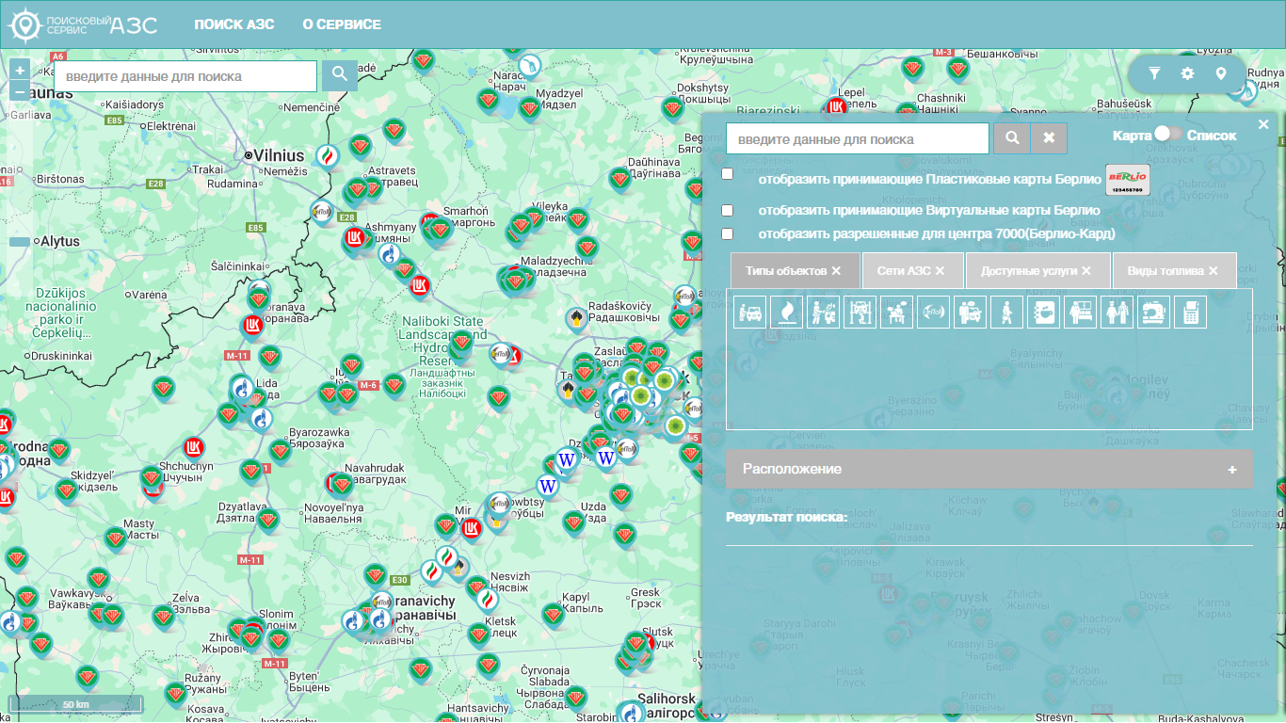The image size is (1286, 723).
Task: Select the car wash object type icon
Action: [749, 312]
